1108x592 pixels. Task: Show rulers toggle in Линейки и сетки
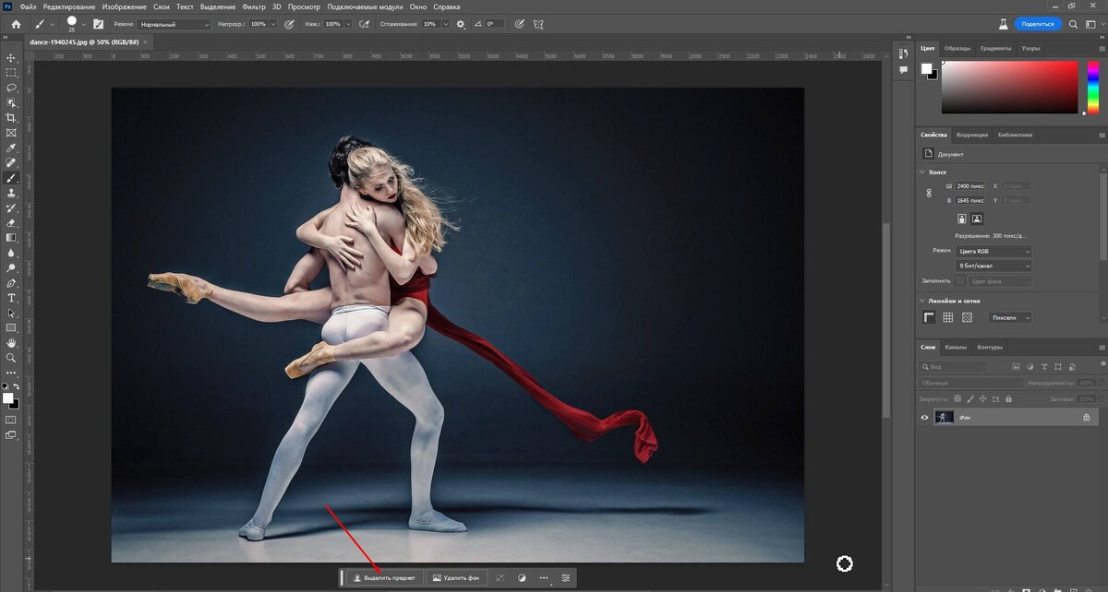930,317
